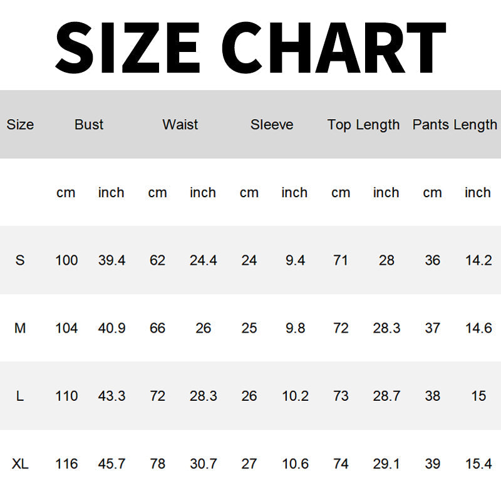
Task: Select the XL size row label
Action: (20, 463)
